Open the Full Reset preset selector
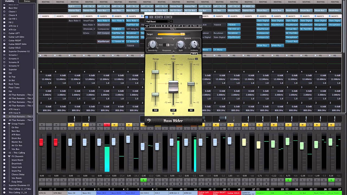This screenshot has width=347, height=195. pyautogui.click(x=157, y=21)
